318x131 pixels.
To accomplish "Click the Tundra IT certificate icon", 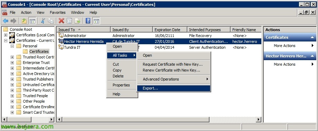I will pyautogui.click(x=61, y=47).
